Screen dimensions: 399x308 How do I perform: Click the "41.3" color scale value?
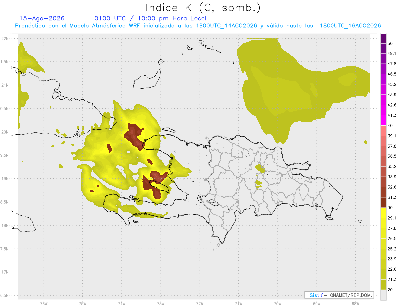click(392, 115)
